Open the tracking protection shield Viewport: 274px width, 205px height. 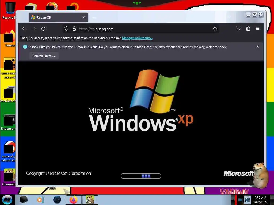click(x=67, y=29)
